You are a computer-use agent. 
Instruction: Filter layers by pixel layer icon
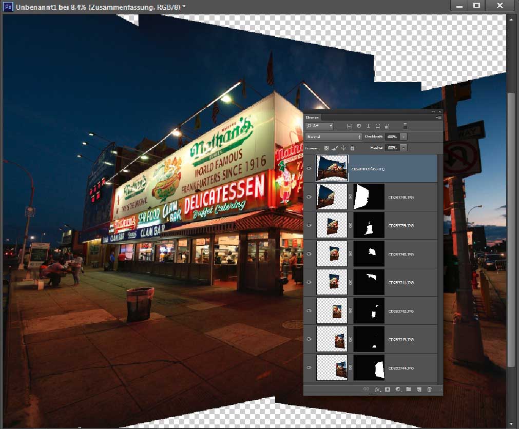click(x=349, y=126)
